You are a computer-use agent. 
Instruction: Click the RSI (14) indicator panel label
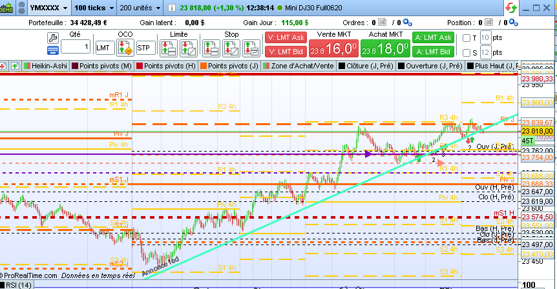click(x=16, y=285)
